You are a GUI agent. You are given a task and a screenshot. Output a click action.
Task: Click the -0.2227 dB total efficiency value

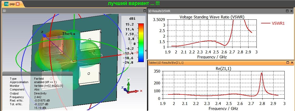point(41,104)
